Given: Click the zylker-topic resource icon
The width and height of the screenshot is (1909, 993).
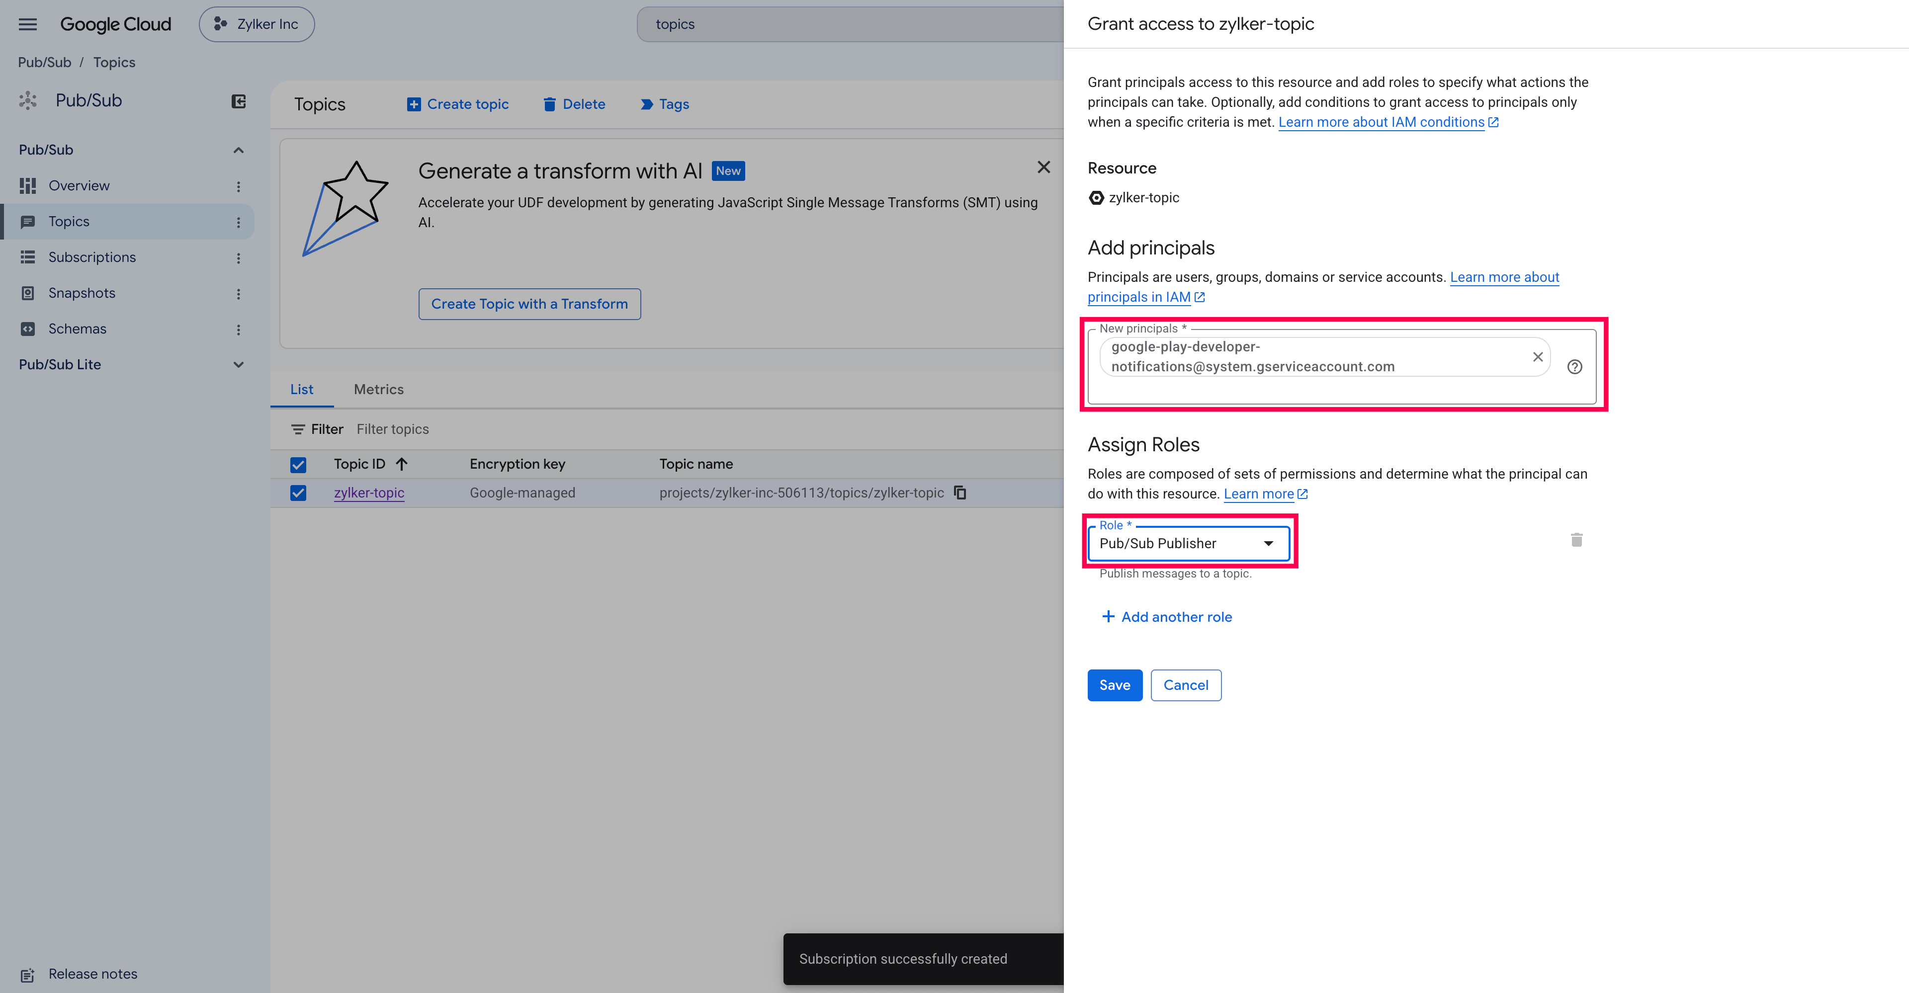Looking at the screenshot, I should click(x=1096, y=198).
